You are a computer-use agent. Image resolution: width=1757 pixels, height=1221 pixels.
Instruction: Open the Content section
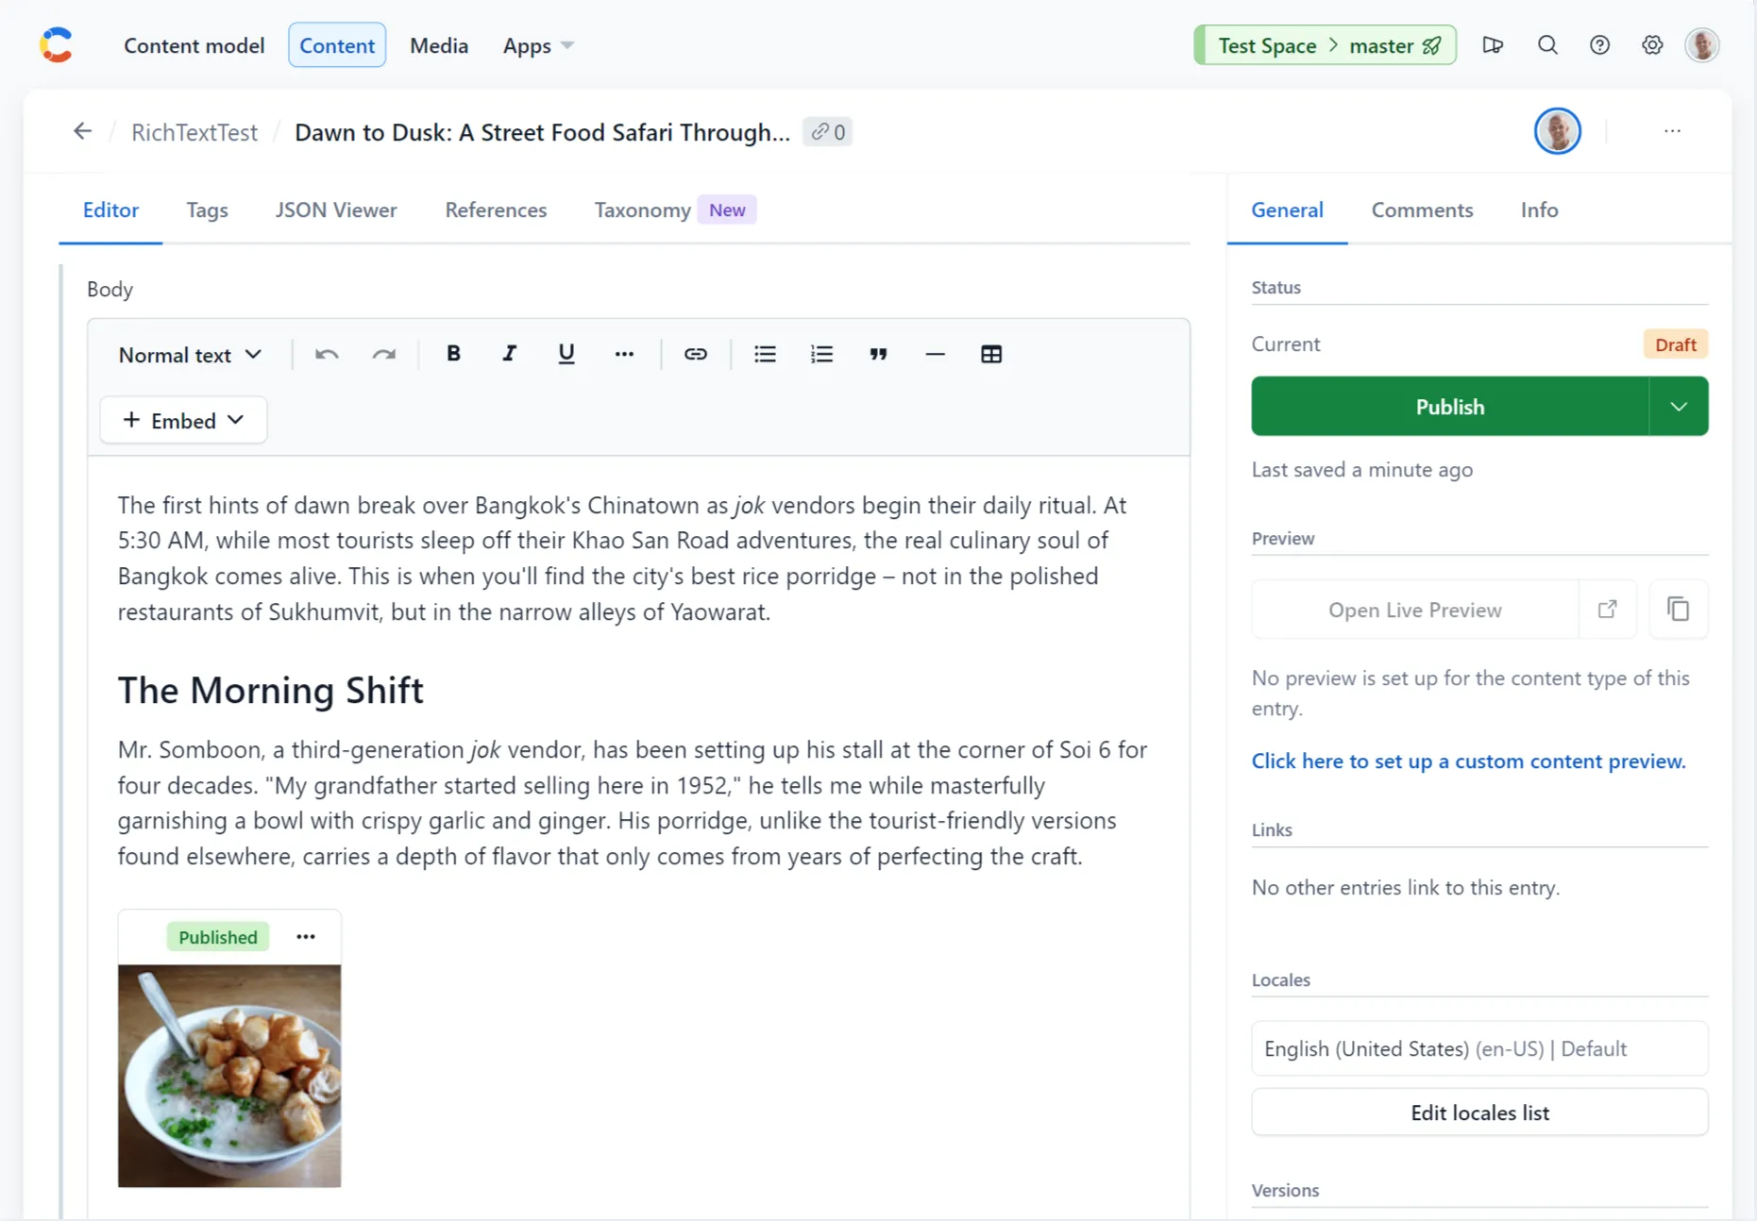tap(337, 45)
